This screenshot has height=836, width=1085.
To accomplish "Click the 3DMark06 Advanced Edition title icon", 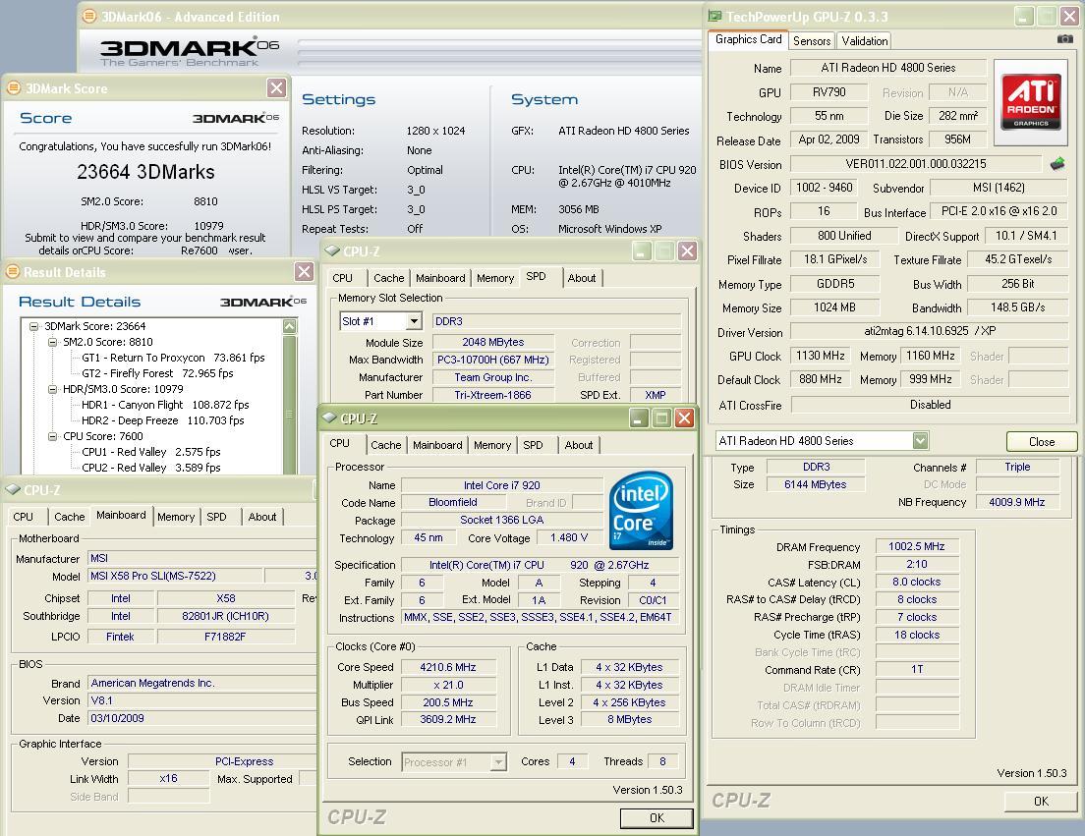I will (89, 16).
